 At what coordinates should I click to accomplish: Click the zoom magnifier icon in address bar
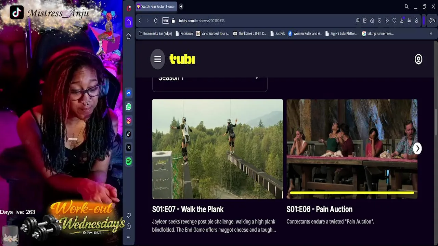coord(358,20)
